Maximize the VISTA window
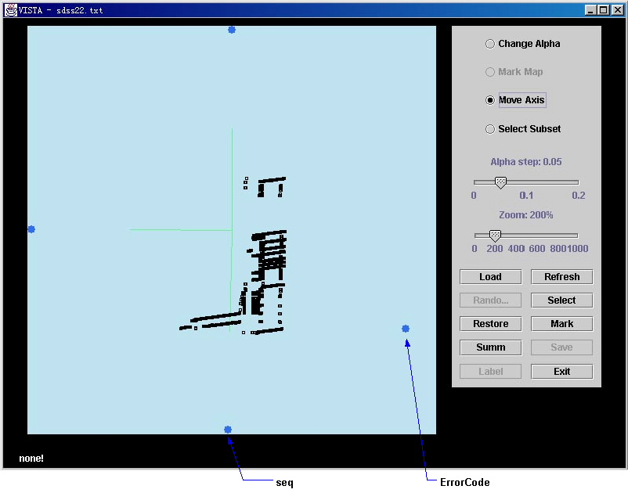Image resolution: width=628 pixels, height=493 pixels. click(x=604, y=10)
